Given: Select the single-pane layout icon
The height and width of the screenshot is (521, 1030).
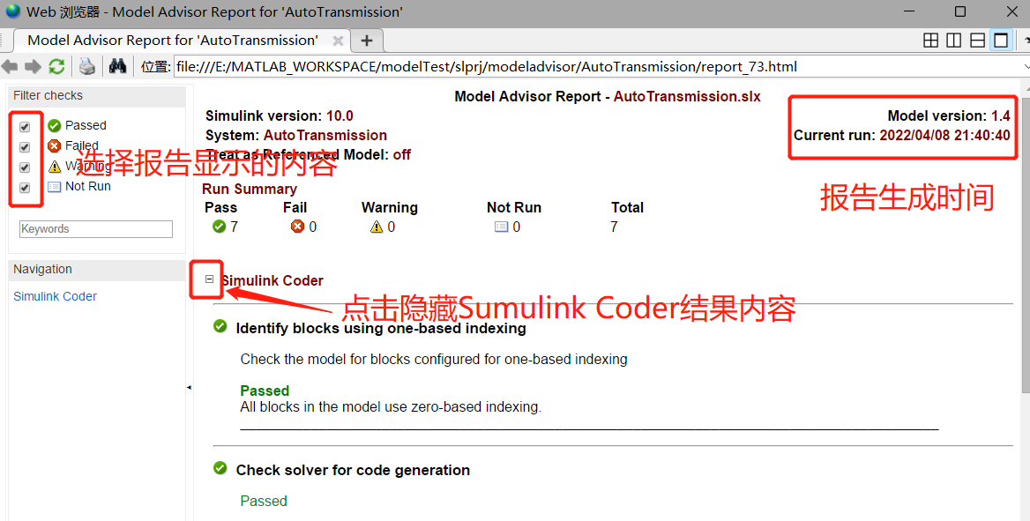Looking at the screenshot, I should [999, 40].
